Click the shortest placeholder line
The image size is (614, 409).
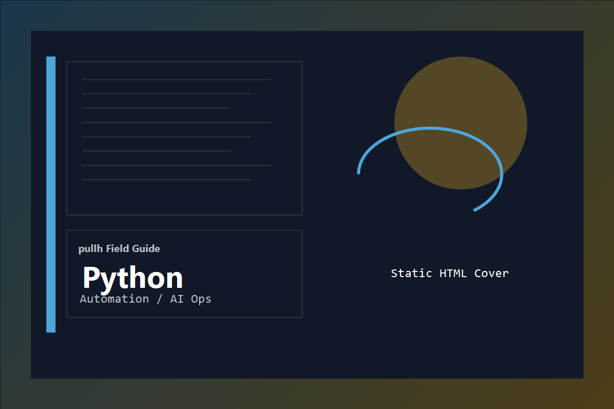click(x=156, y=108)
